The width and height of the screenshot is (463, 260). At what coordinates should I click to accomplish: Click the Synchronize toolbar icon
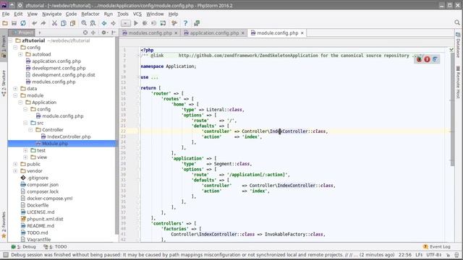point(23,23)
